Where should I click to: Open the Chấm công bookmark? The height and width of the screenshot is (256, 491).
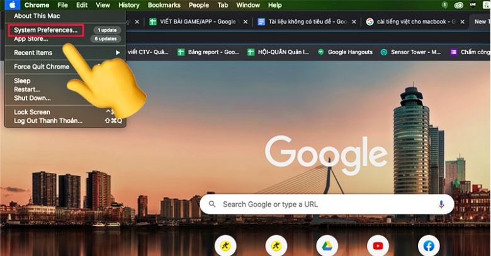470,52
